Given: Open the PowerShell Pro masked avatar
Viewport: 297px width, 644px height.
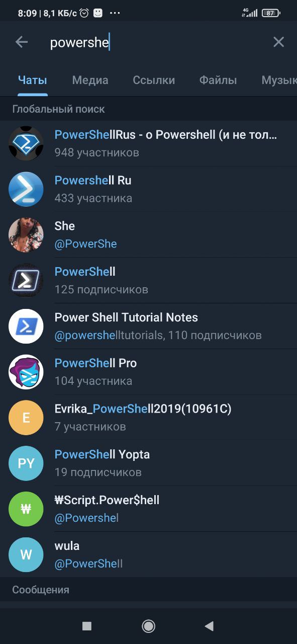Looking at the screenshot, I should click(x=26, y=372).
